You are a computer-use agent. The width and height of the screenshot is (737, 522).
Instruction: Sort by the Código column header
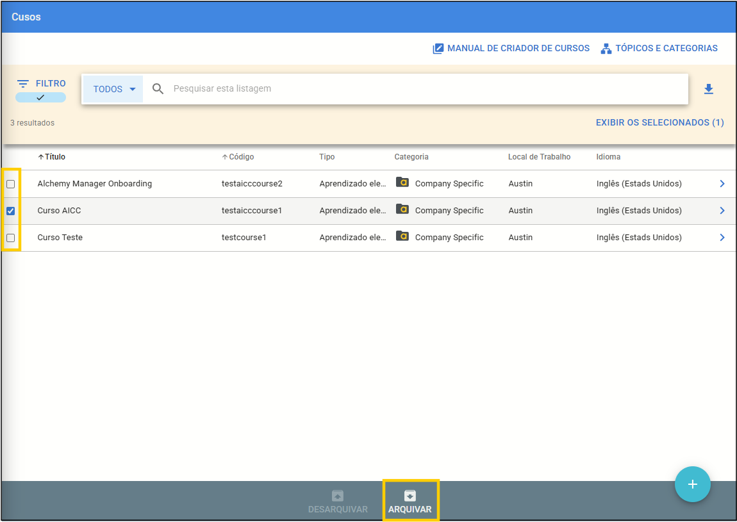point(241,157)
